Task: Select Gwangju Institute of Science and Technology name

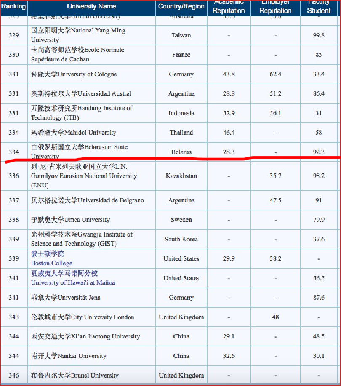Action: point(82,239)
